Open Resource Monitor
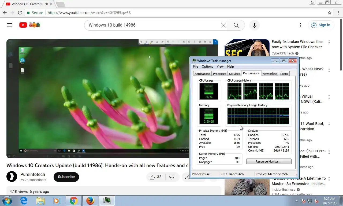 pyautogui.click(x=269, y=161)
